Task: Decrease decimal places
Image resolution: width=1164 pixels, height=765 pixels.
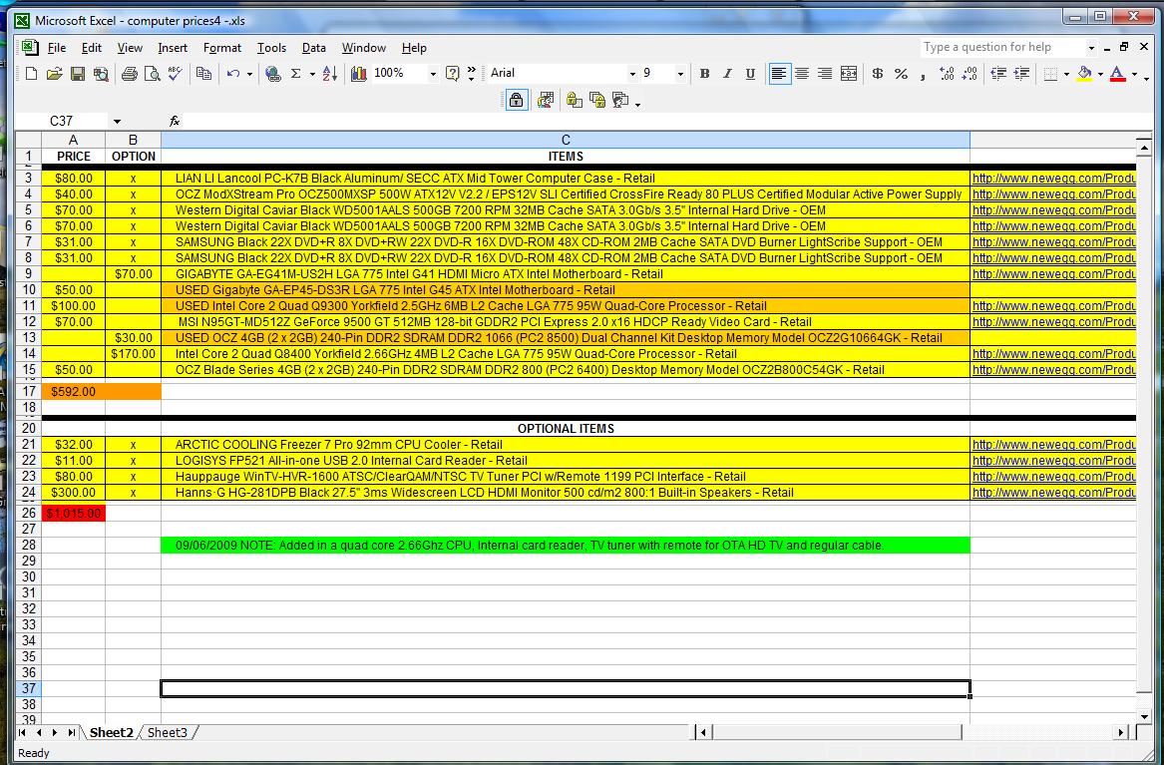Action: coord(970,74)
